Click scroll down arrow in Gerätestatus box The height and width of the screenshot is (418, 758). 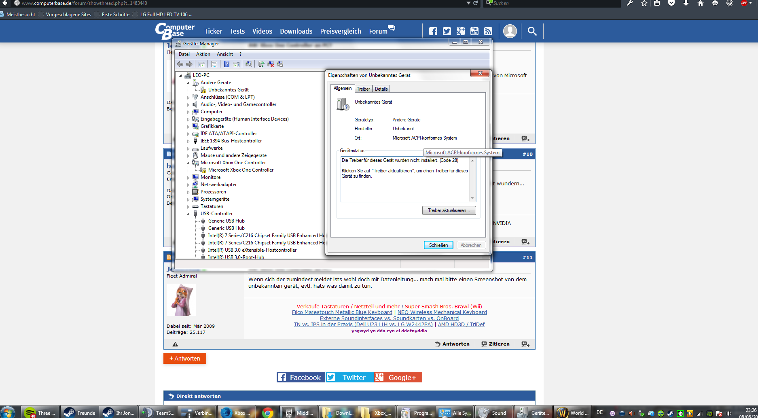(472, 198)
